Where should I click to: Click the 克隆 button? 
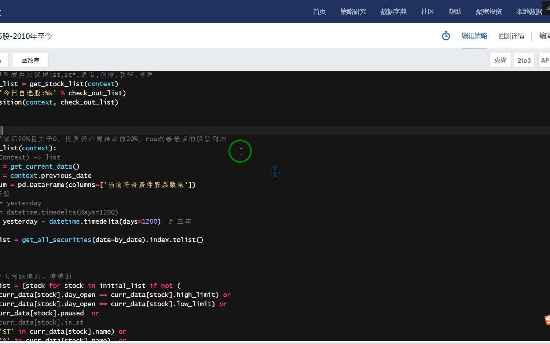point(500,60)
